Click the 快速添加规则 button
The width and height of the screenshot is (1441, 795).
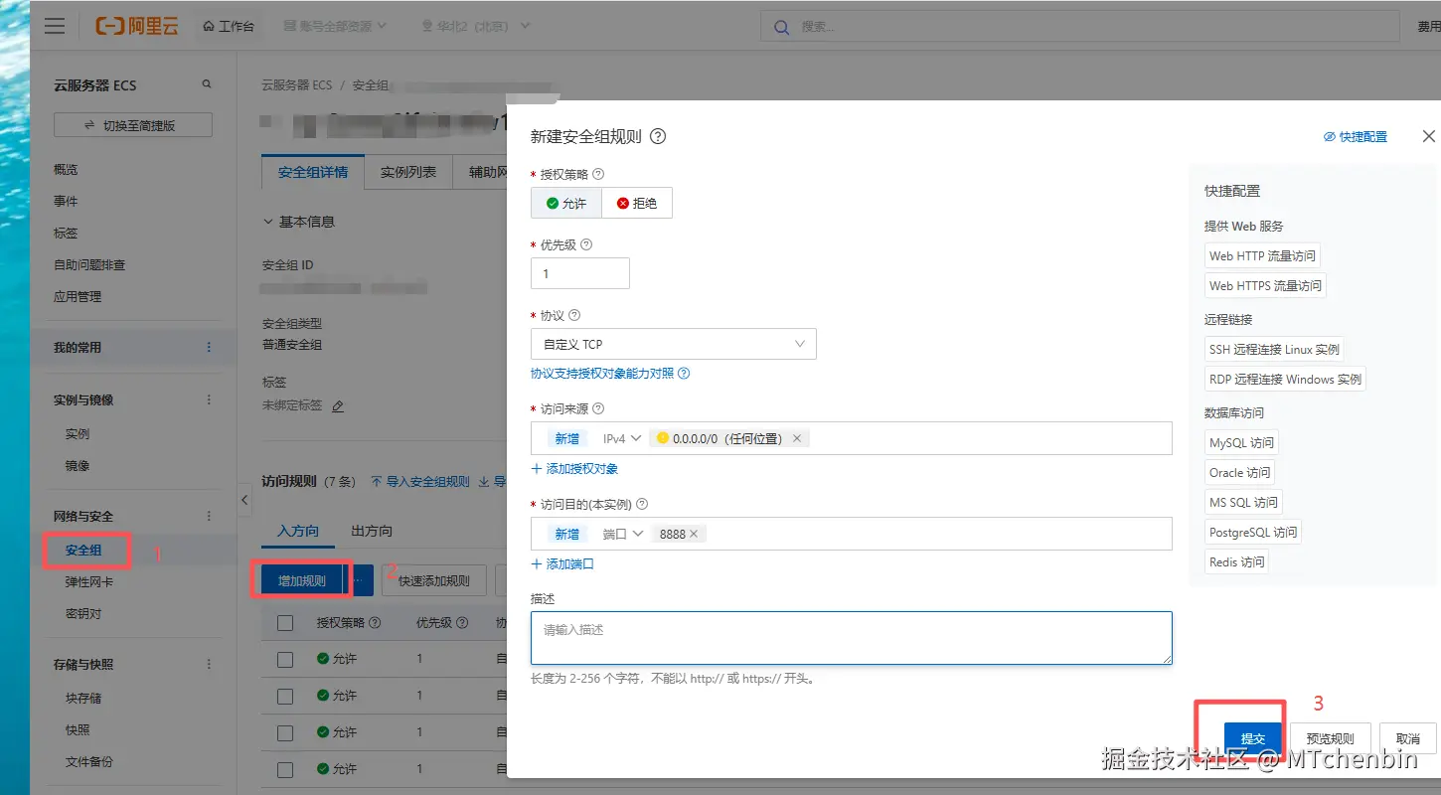click(x=434, y=580)
